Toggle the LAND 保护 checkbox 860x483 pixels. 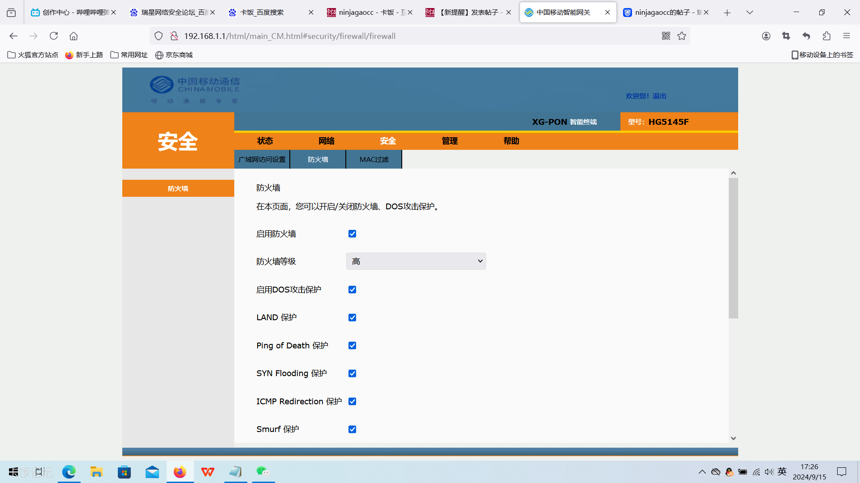pyautogui.click(x=353, y=318)
